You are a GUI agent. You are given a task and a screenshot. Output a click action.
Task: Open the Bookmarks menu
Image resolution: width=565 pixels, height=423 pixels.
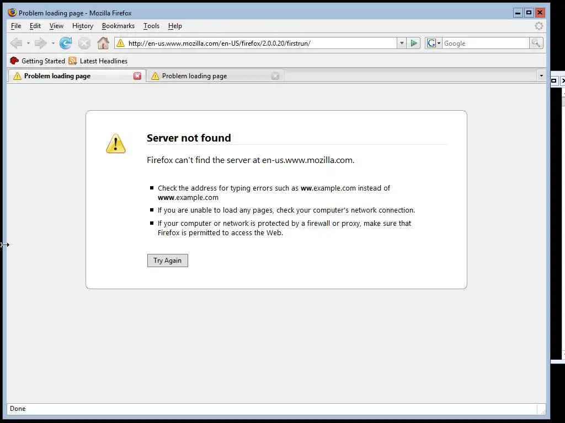coord(118,26)
